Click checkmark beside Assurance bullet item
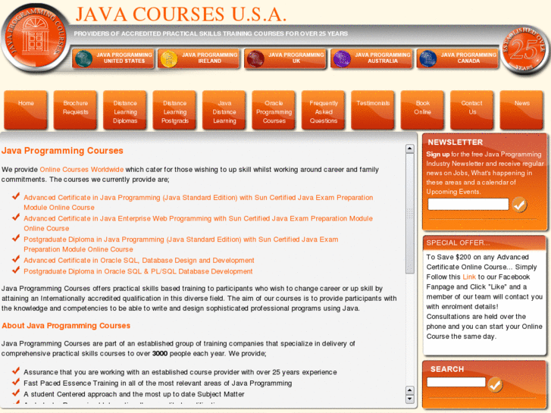Screen dimensions: 551x413 15,371
